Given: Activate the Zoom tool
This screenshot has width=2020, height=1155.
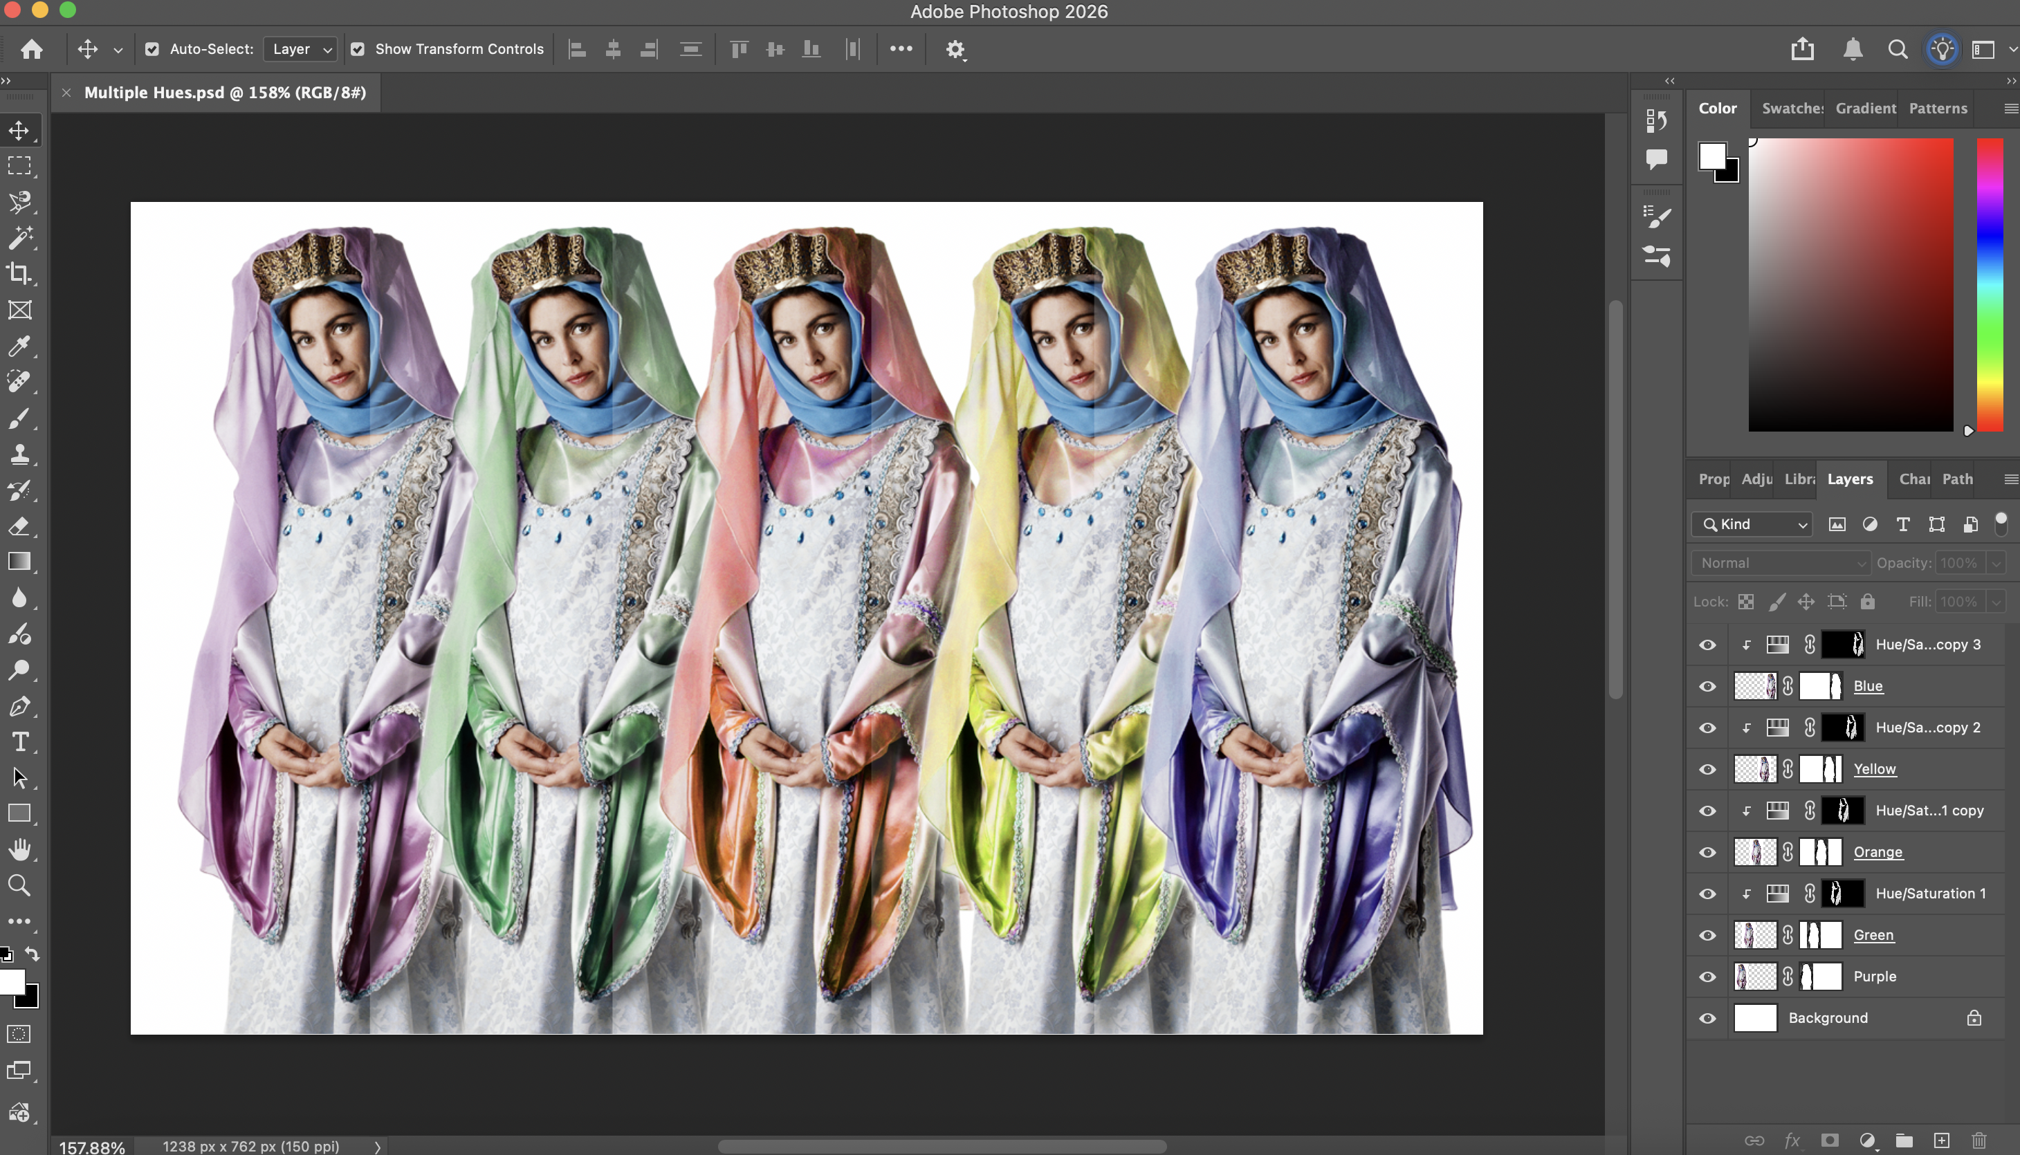Looking at the screenshot, I should pyautogui.click(x=20, y=886).
